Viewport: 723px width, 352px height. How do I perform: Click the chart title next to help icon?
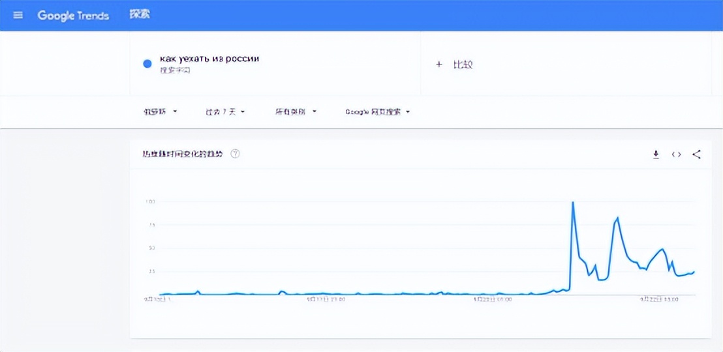pyautogui.click(x=183, y=154)
